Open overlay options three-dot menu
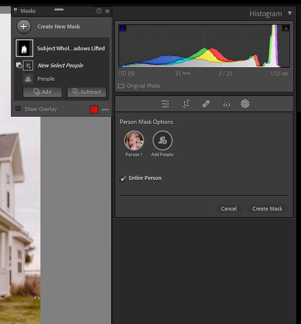 tap(105, 110)
